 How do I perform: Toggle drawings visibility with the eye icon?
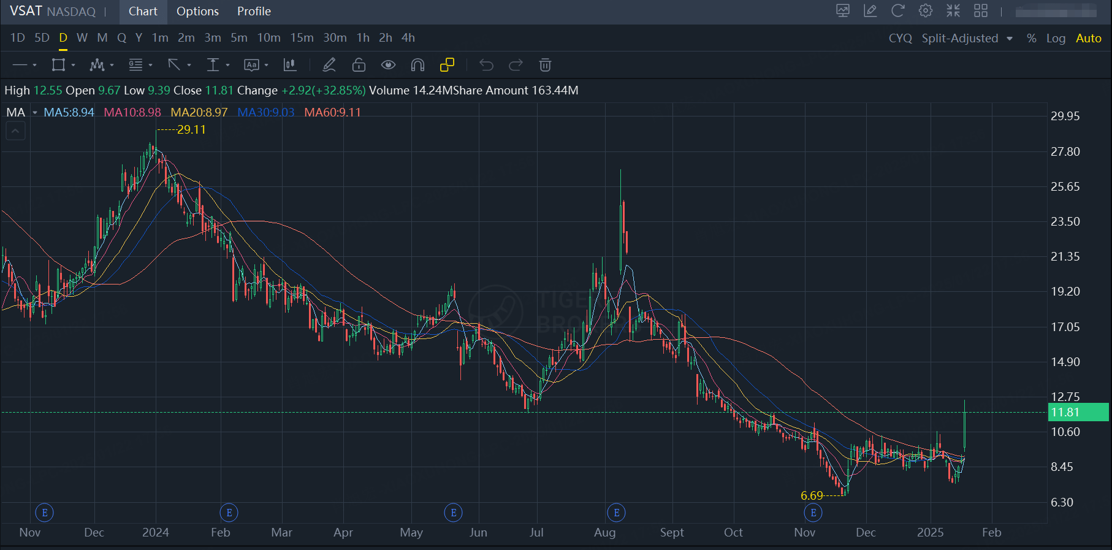tap(388, 65)
